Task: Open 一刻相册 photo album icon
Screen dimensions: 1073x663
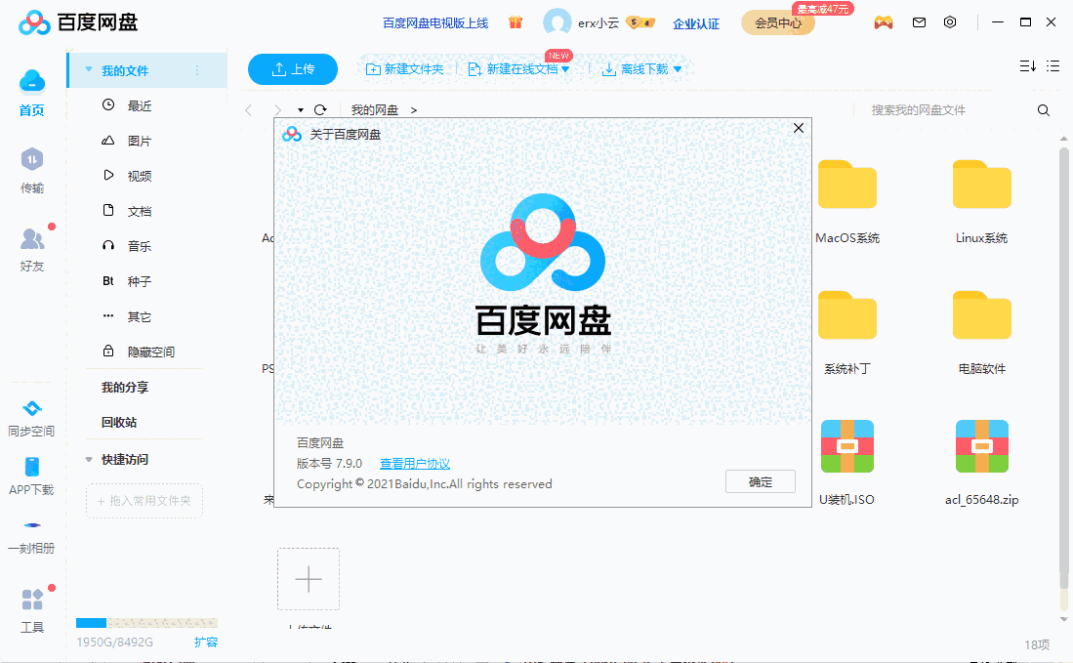Action: [x=30, y=532]
